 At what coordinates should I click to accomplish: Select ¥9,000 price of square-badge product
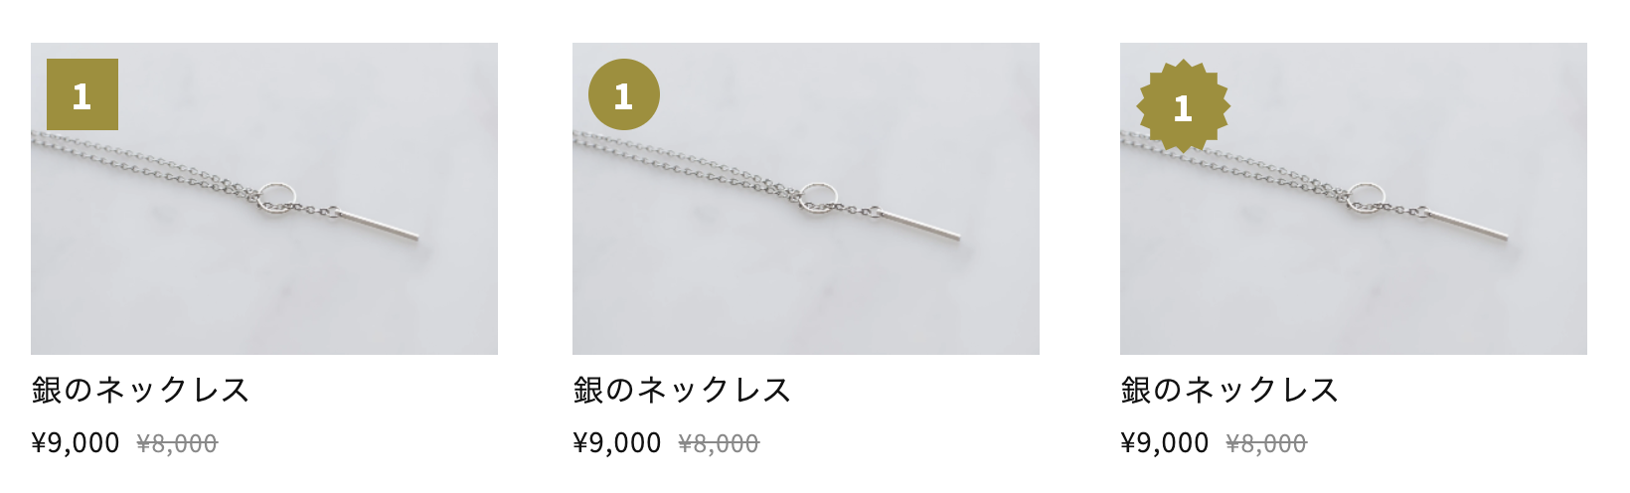[x=76, y=442]
